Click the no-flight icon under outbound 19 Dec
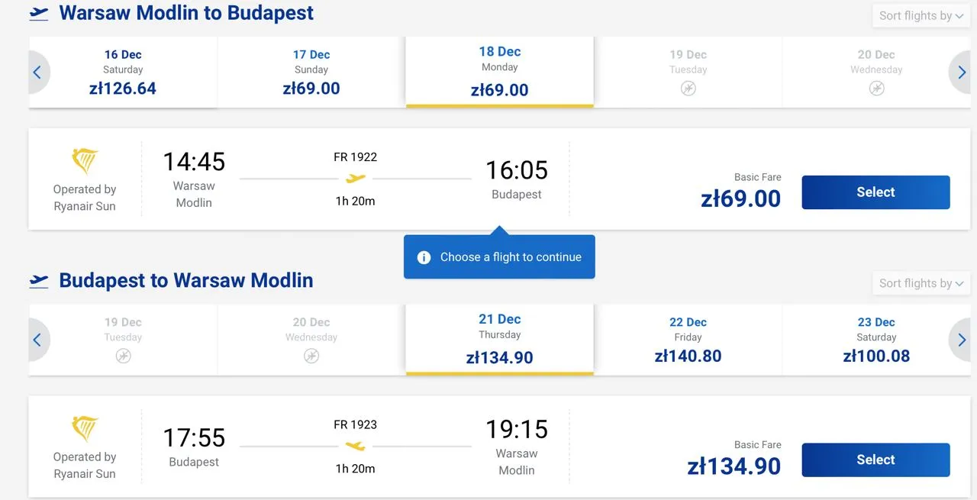This screenshot has height=500, width=977. pyautogui.click(x=688, y=89)
